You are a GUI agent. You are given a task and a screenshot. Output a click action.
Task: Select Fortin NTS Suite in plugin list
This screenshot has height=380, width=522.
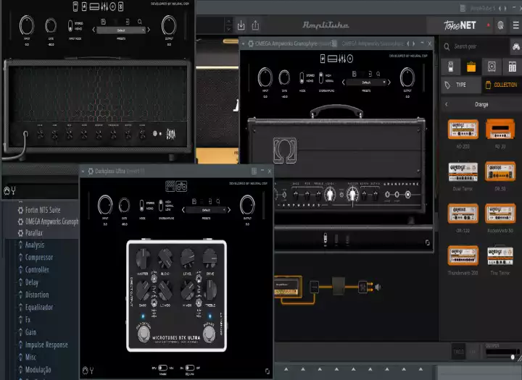click(x=43, y=210)
